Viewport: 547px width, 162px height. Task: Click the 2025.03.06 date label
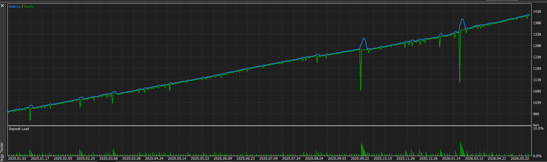109,159
